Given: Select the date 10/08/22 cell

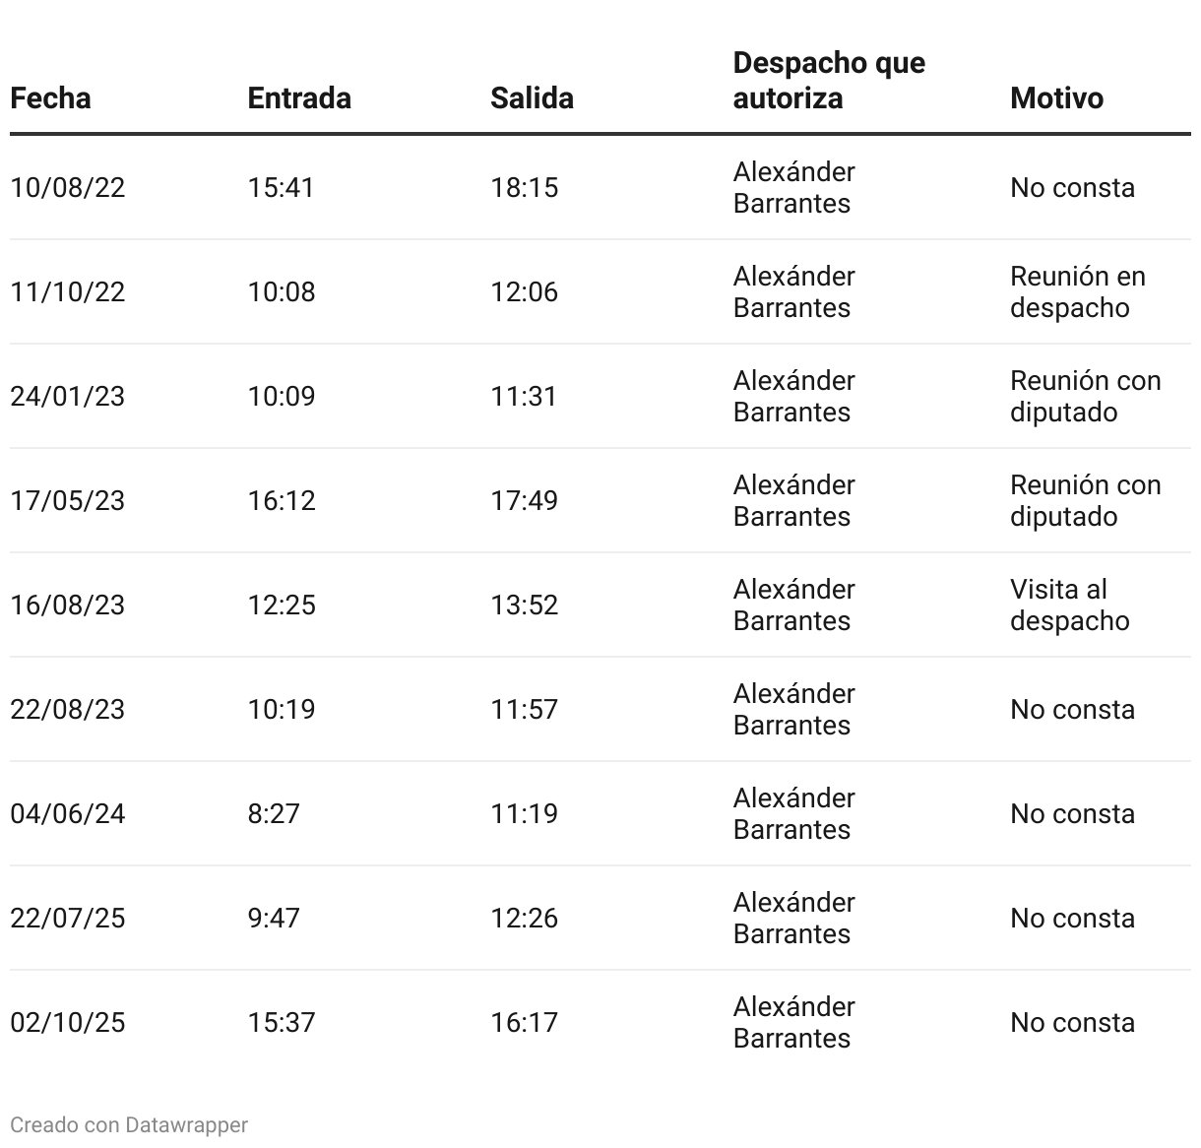Looking at the screenshot, I should pos(68,187).
